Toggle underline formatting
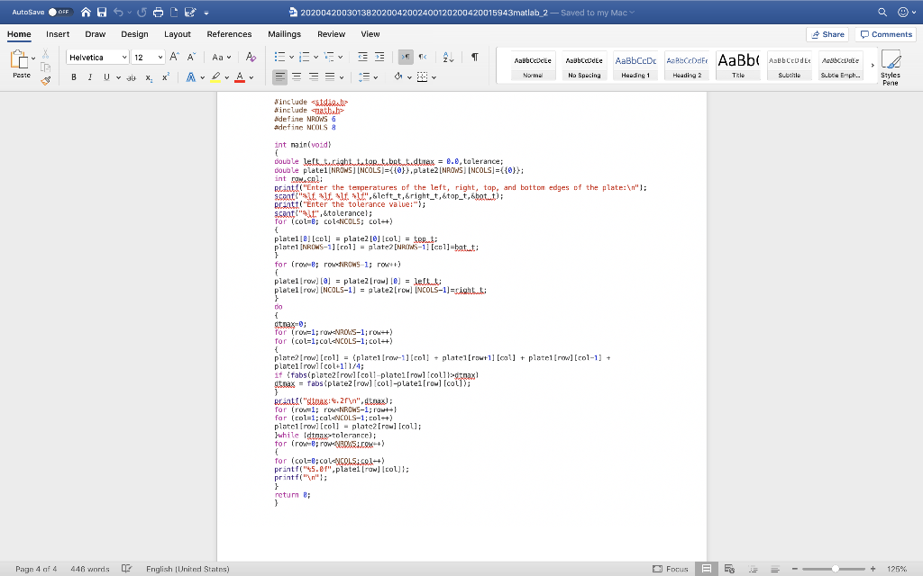Image resolution: width=923 pixels, height=576 pixels. (106, 77)
